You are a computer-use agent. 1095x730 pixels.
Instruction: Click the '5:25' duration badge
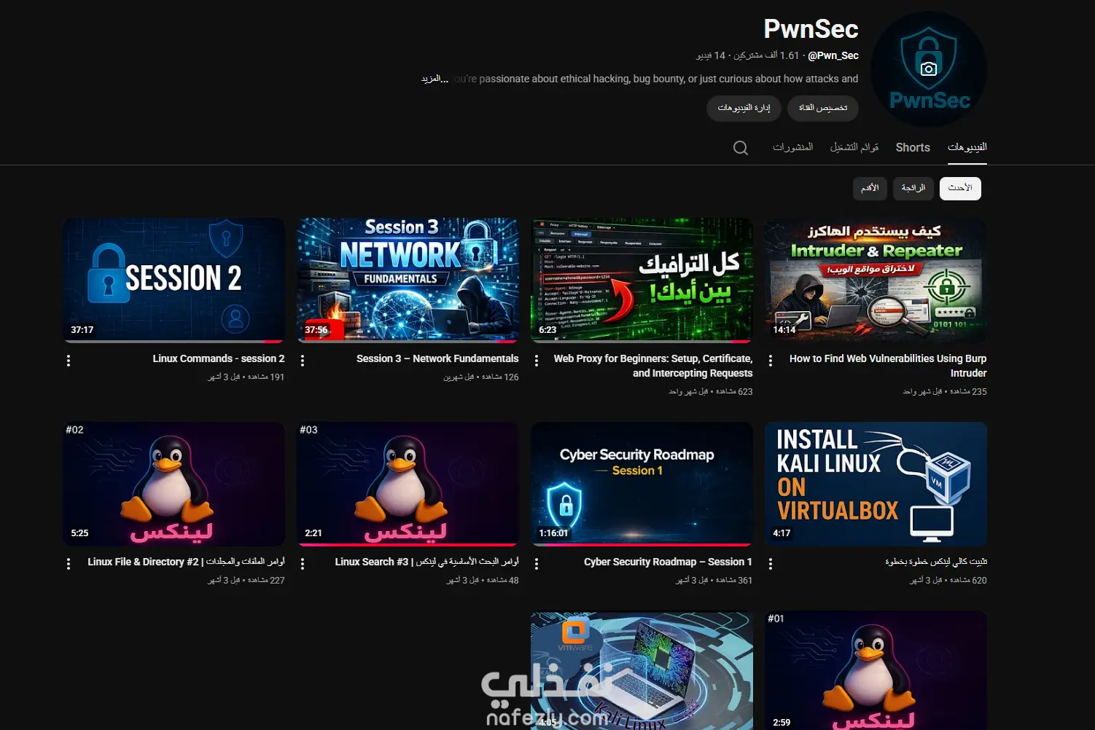pos(79,533)
